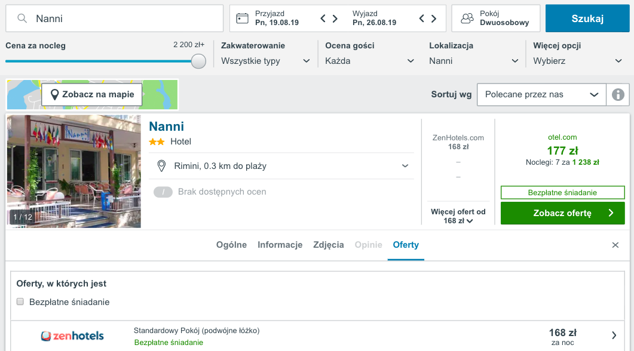Click the Nanni search input field
The image size is (634, 351).
(x=114, y=18)
